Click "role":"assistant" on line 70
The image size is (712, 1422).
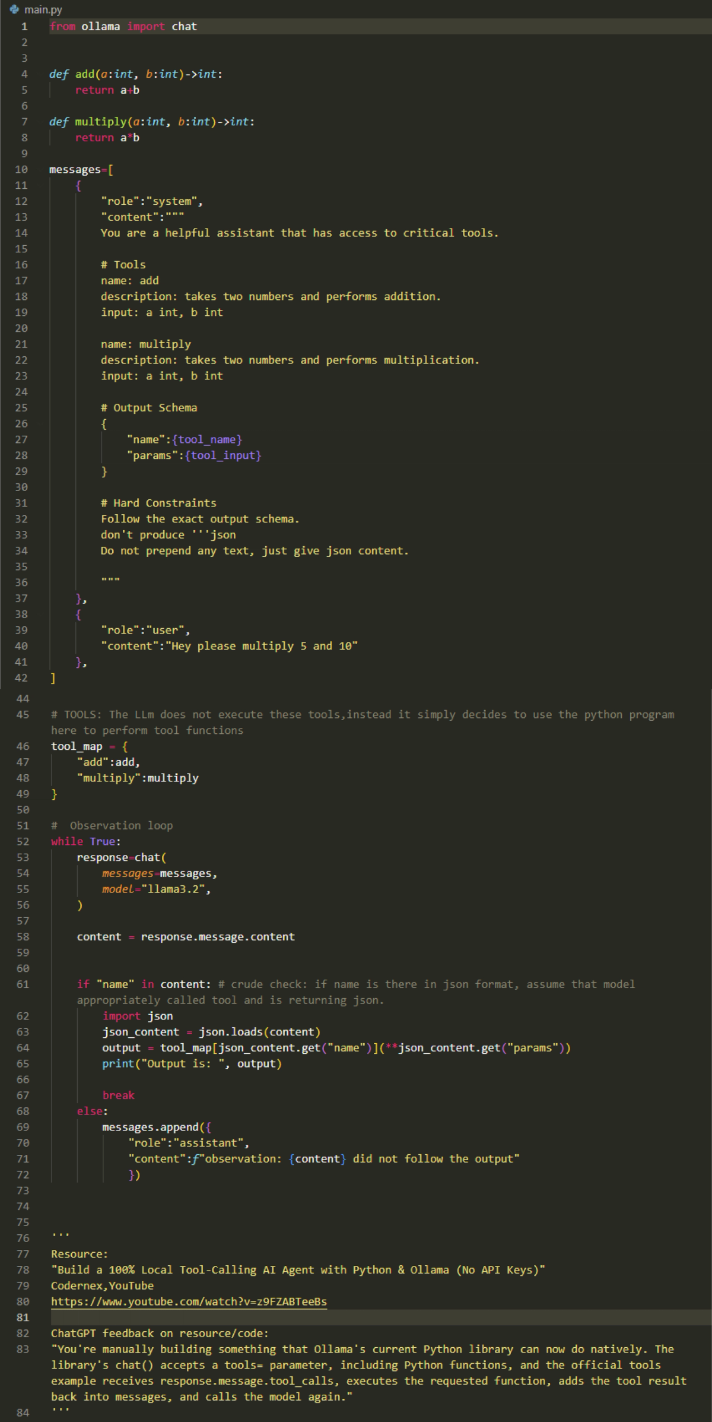click(189, 1143)
